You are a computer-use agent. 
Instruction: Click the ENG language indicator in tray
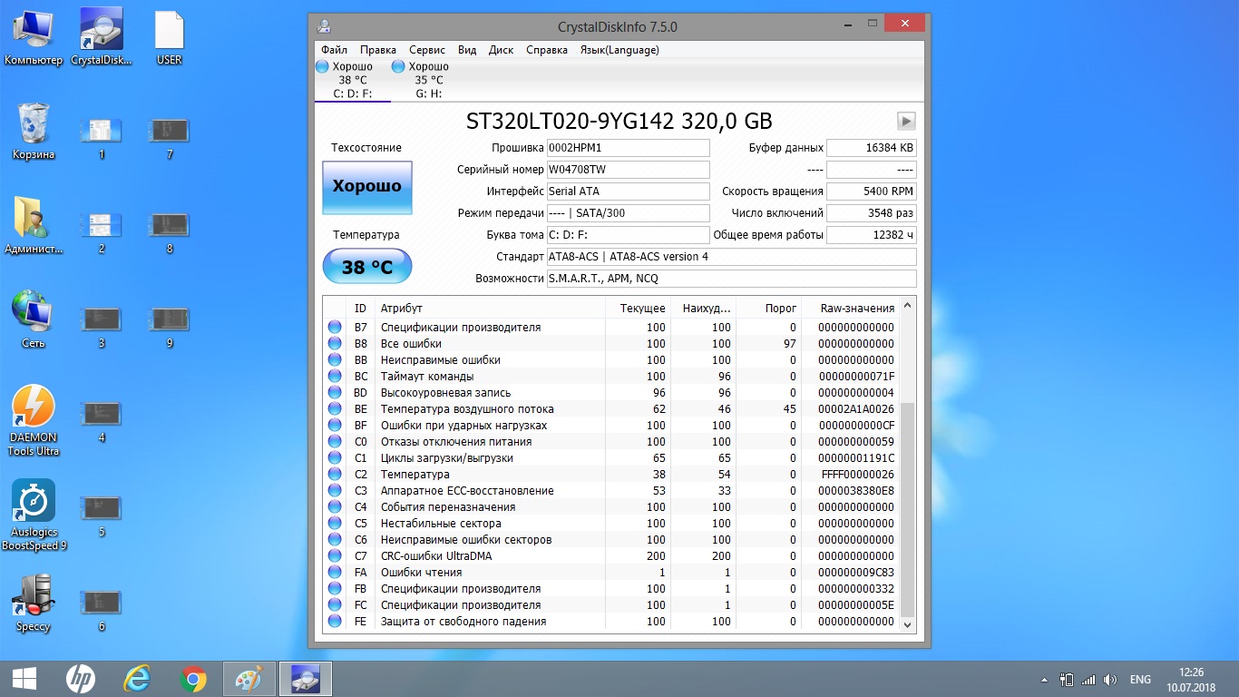click(x=1140, y=680)
